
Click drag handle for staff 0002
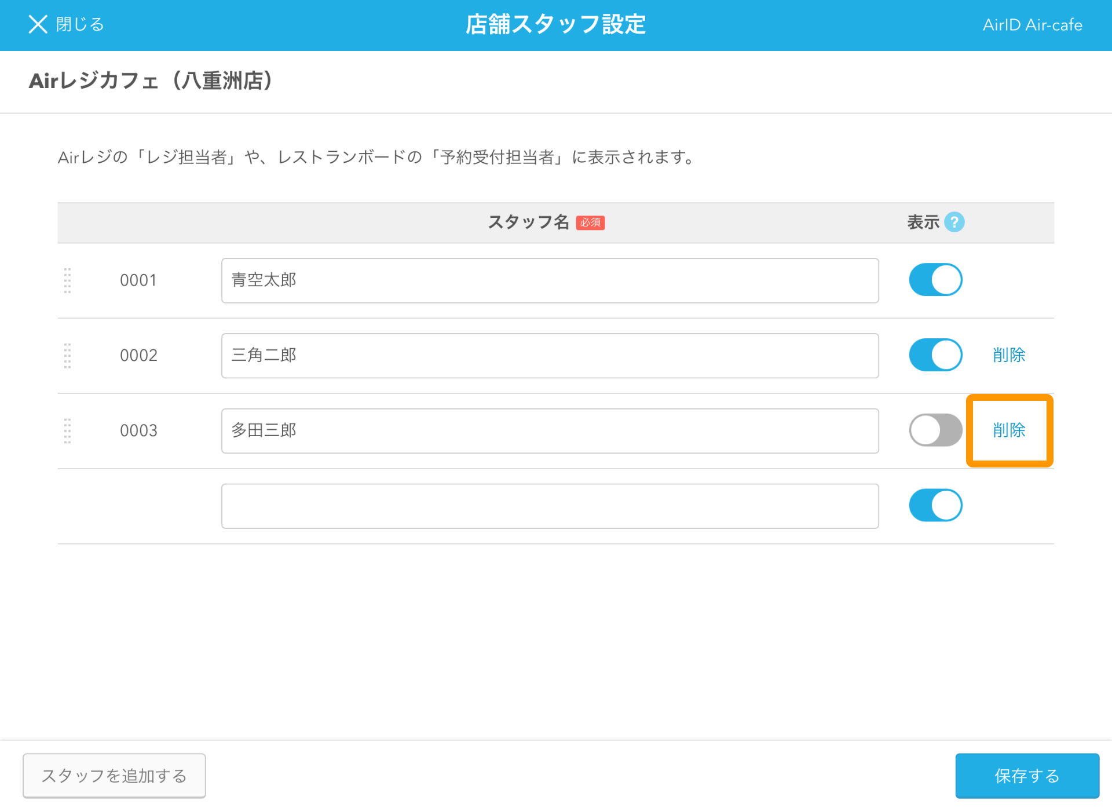coord(67,356)
